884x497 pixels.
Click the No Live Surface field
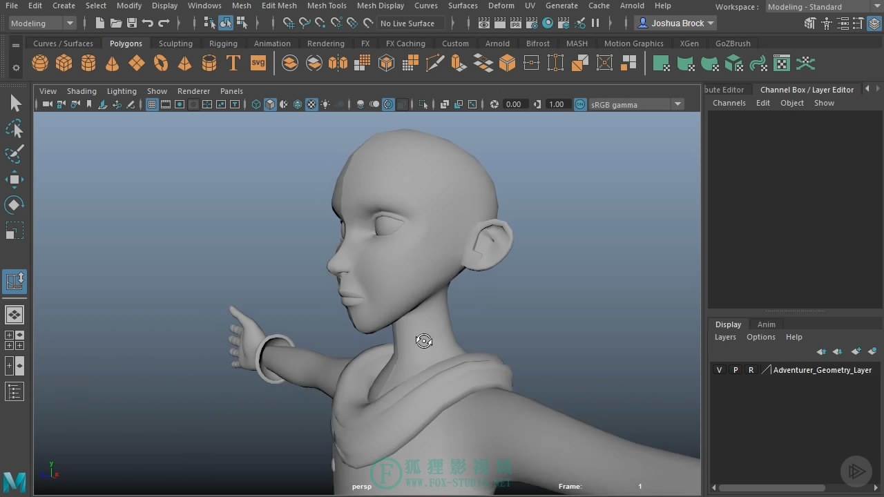[411, 23]
